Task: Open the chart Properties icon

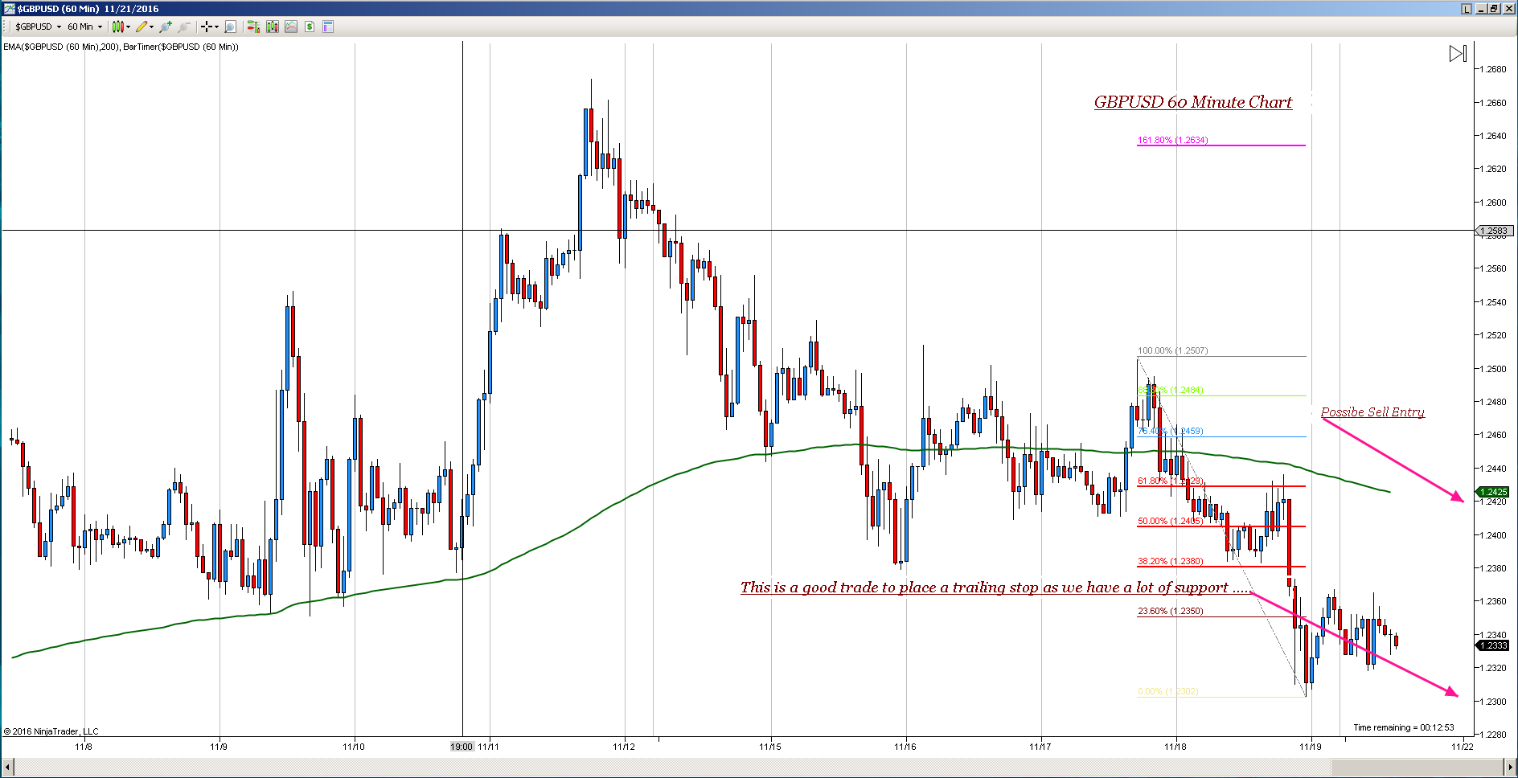Action: [328, 27]
